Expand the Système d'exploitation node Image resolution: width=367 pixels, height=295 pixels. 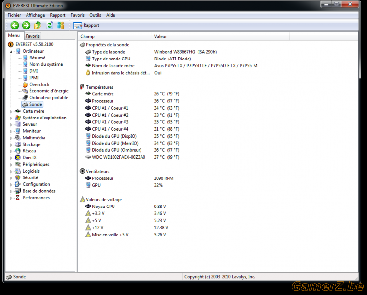11,118
